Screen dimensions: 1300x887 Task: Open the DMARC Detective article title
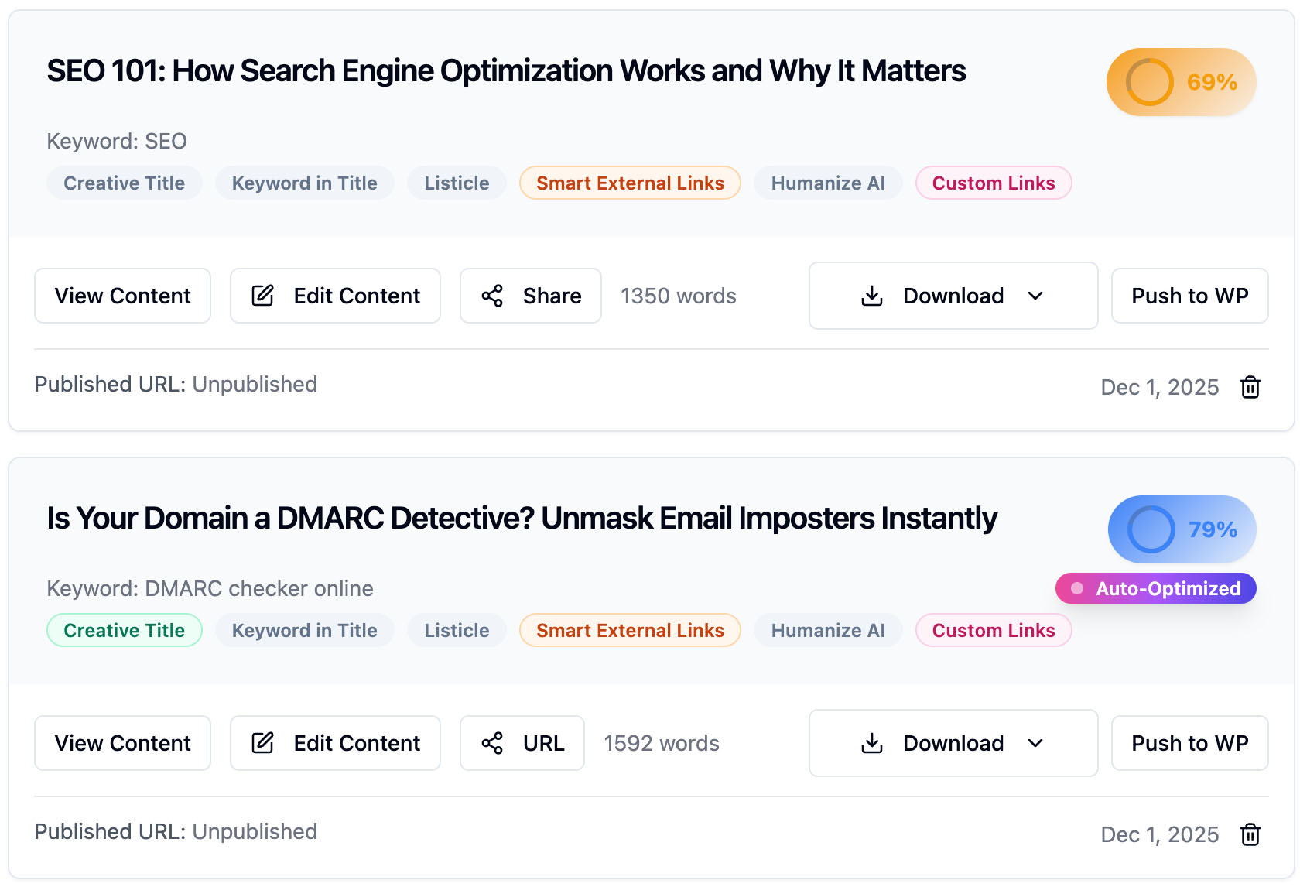tap(522, 519)
